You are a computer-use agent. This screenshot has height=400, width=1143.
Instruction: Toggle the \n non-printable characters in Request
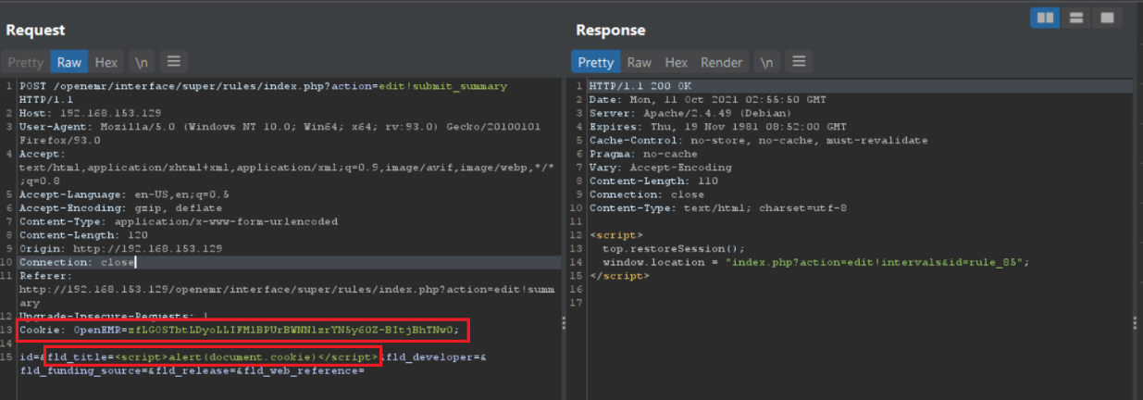(x=142, y=62)
